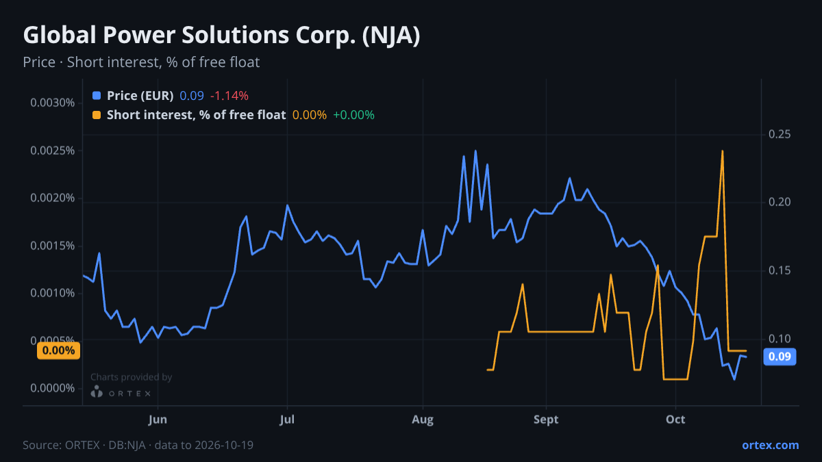Click the blue 0.09 axis price badge
The width and height of the screenshot is (822, 462).
(x=780, y=356)
